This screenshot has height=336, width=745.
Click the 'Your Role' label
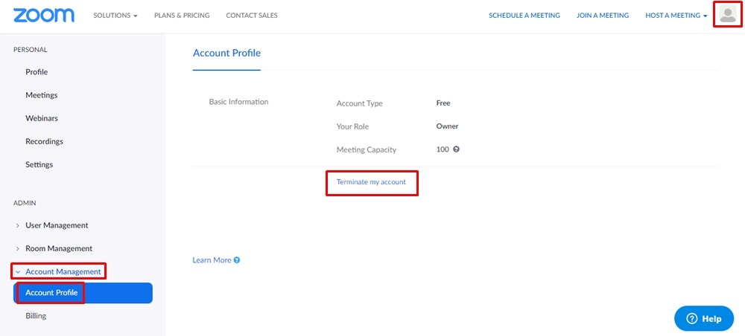tap(352, 126)
